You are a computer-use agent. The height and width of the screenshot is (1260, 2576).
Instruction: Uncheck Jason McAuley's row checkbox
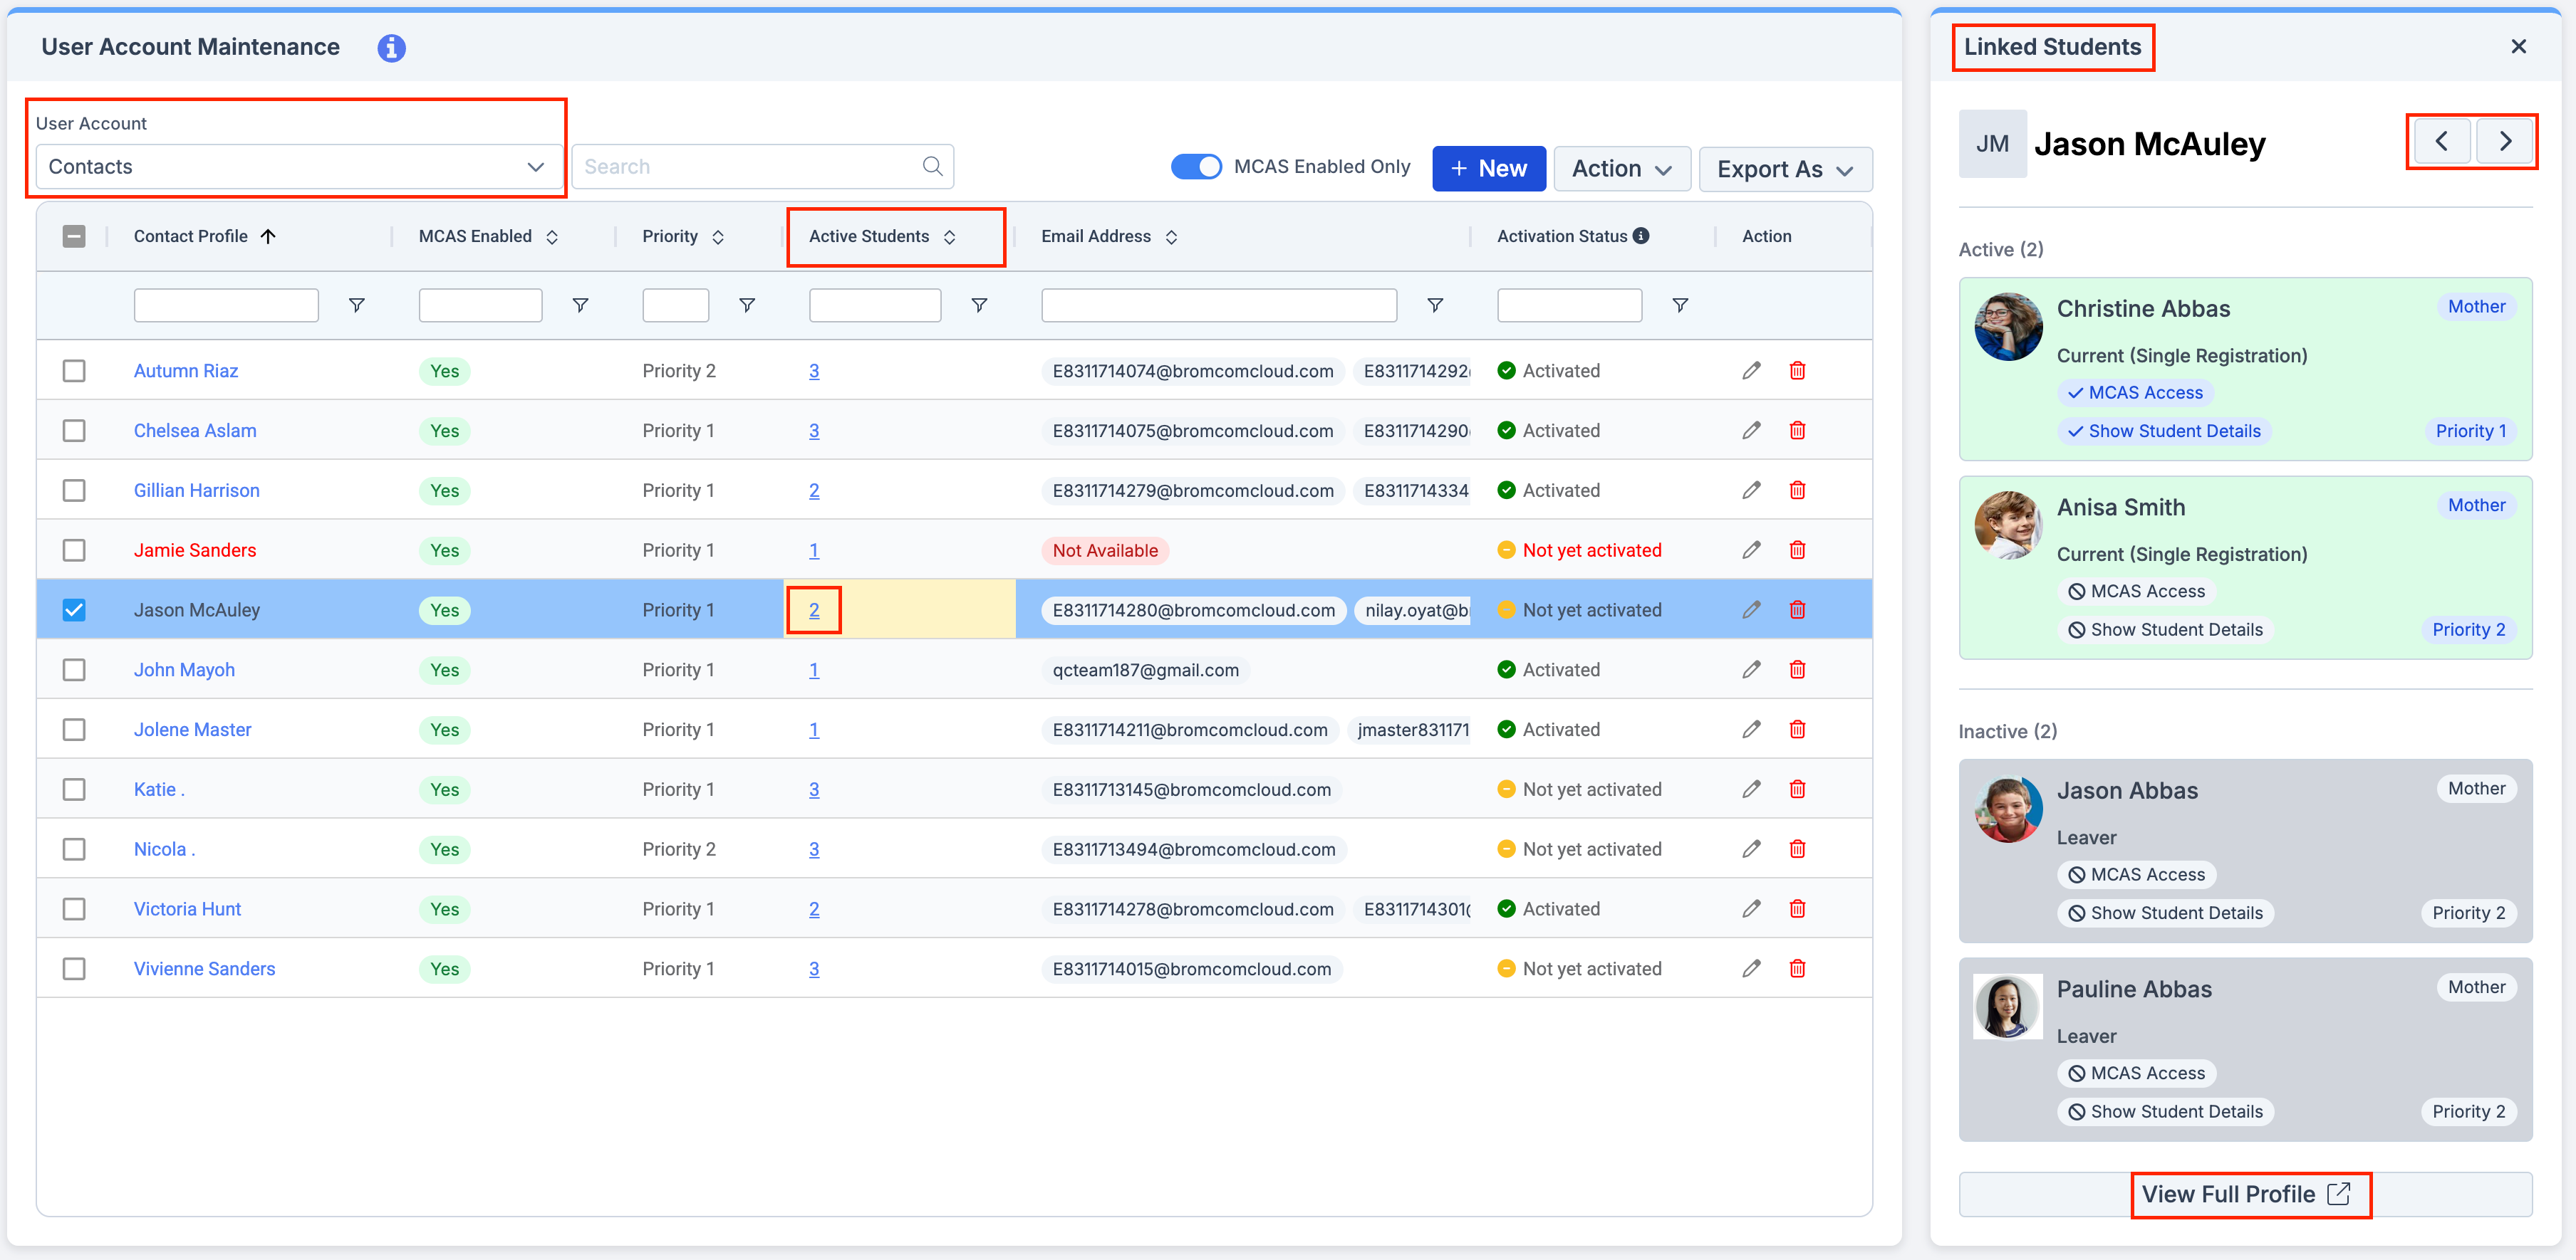click(74, 609)
